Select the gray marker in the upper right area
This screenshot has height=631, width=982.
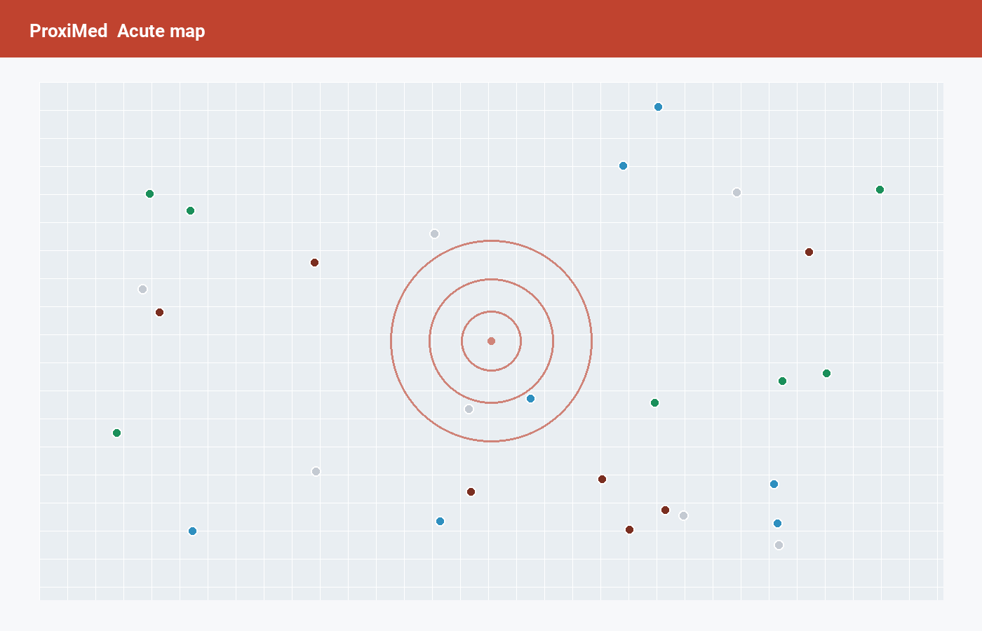736,192
